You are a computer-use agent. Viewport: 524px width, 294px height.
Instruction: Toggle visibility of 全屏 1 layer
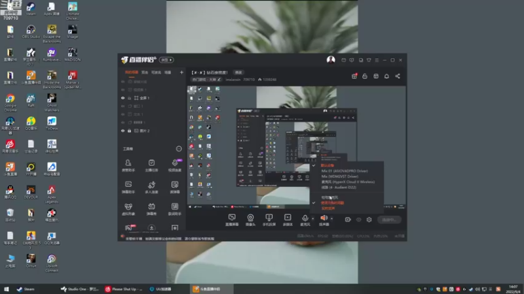pos(122,98)
